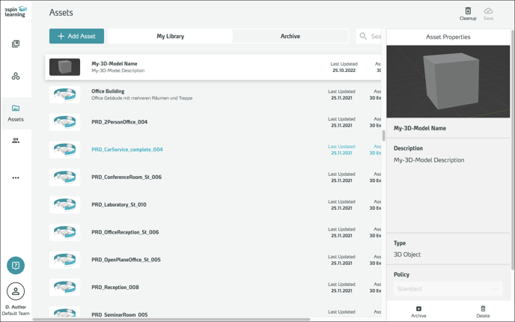This screenshot has width=515, height=322.
Task: Open PRD_CarService_complete_004 asset
Action: point(127,150)
